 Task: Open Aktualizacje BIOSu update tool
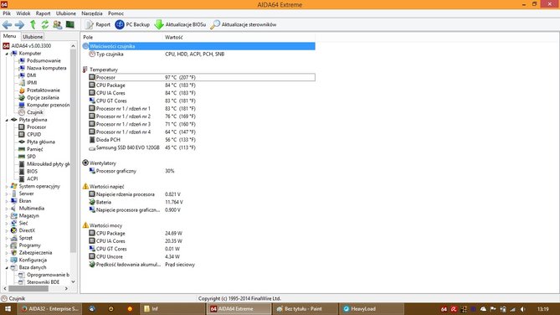pyautogui.click(x=180, y=24)
